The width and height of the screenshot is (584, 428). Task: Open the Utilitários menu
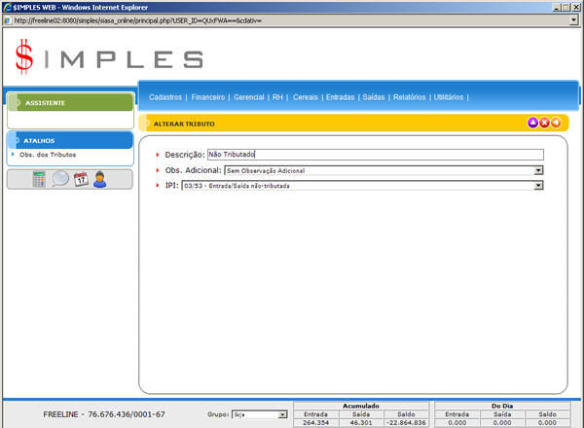click(449, 97)
